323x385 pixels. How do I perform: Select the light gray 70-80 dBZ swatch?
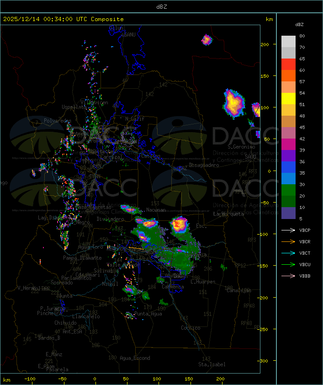(288, 41)
